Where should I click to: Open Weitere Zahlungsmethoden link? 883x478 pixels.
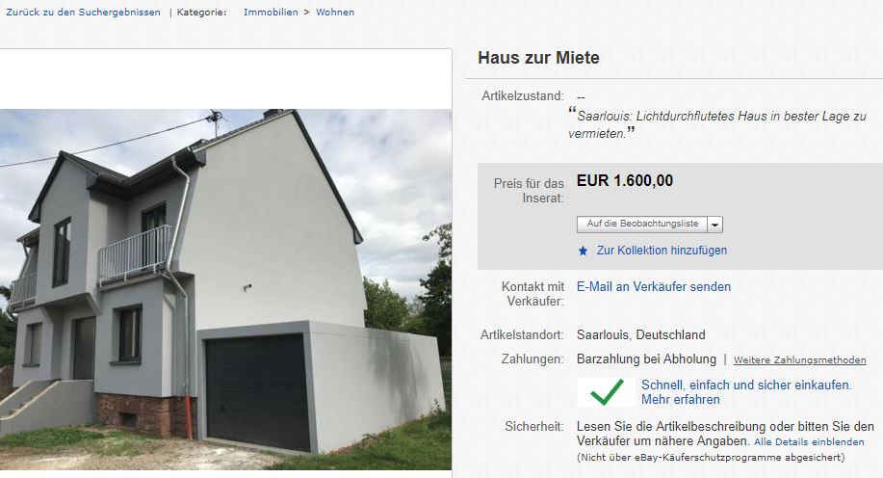click(799, 360)
